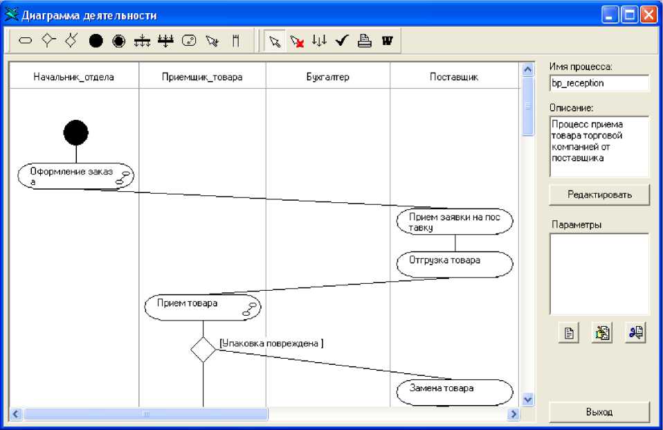Select the diamond merge tool icon
This screenshot has width=663, height=430.
click(71, 40)
